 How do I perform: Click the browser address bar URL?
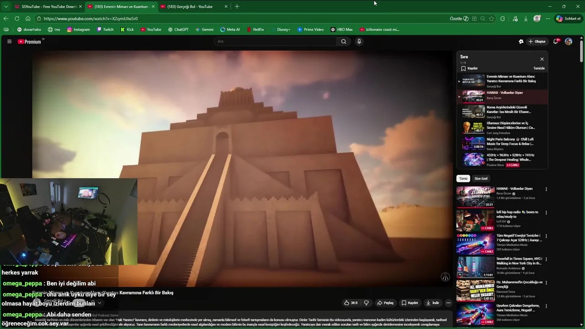tap(90, 19)
